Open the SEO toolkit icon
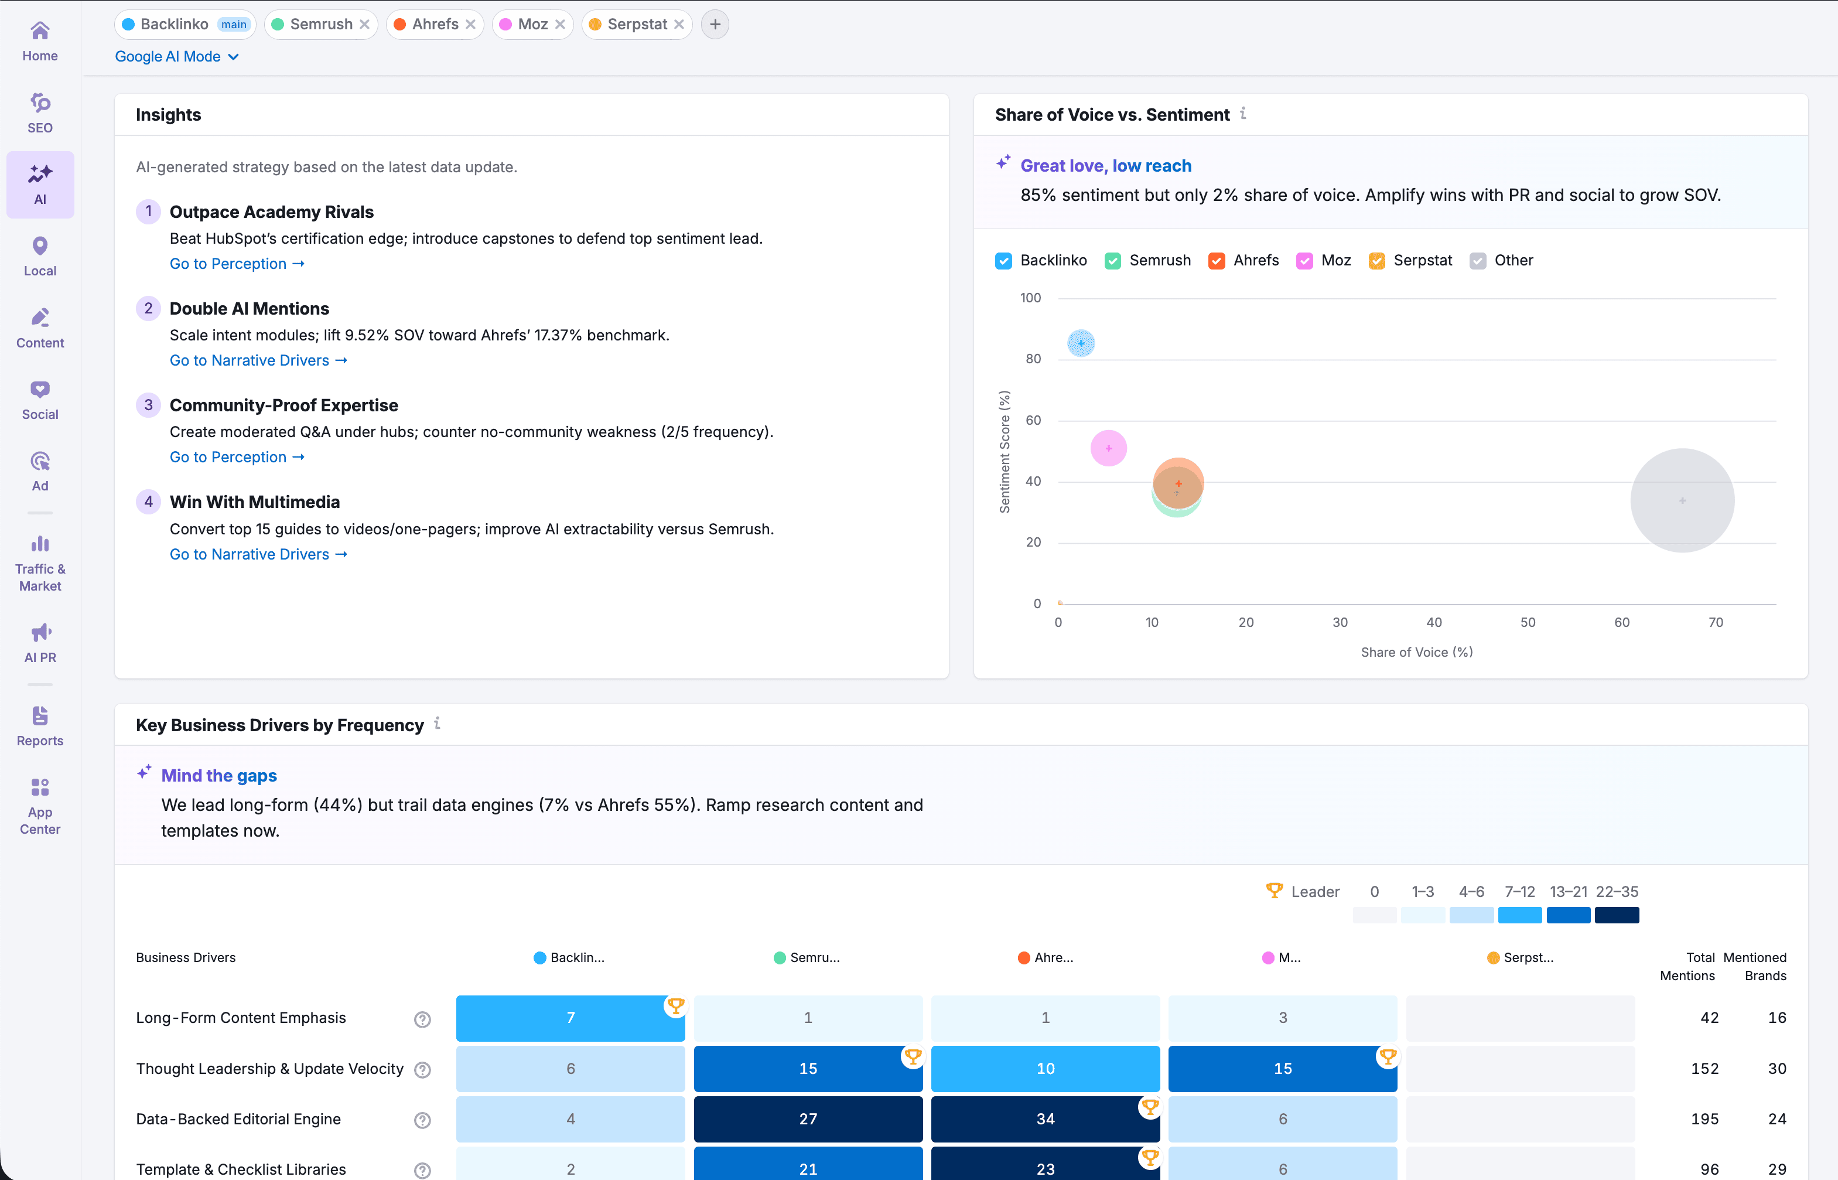Screen dimensions: 1838x1180 click(40, 103)
